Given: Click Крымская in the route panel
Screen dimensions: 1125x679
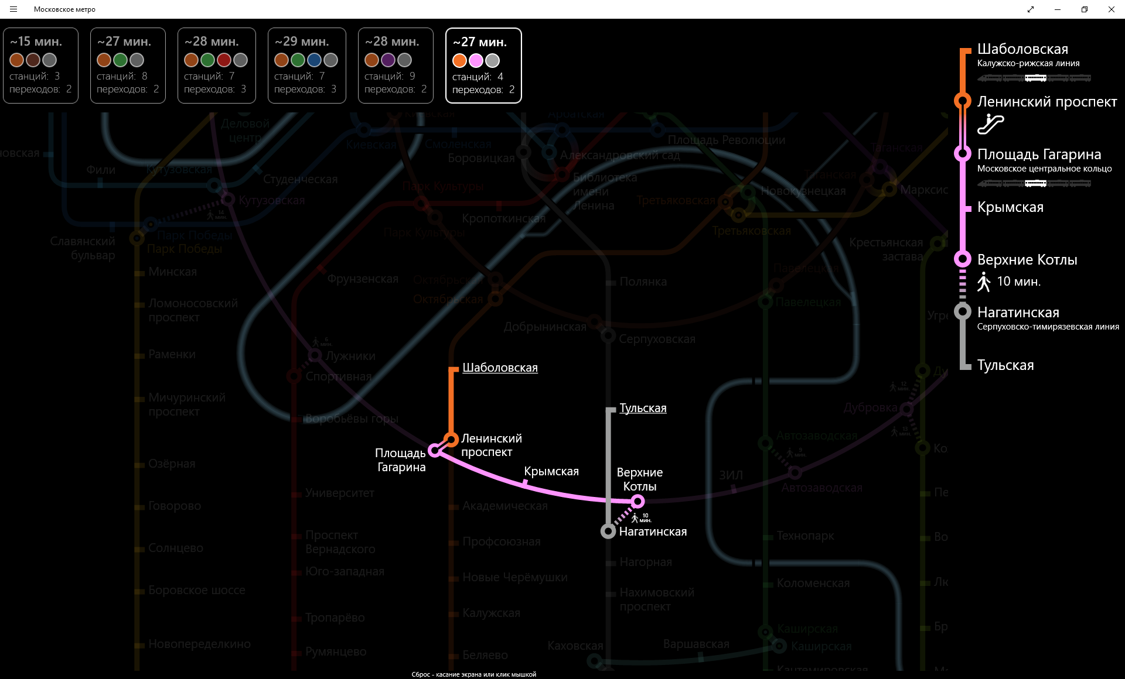Looking at the screenshot, I should click(1010, 207).
